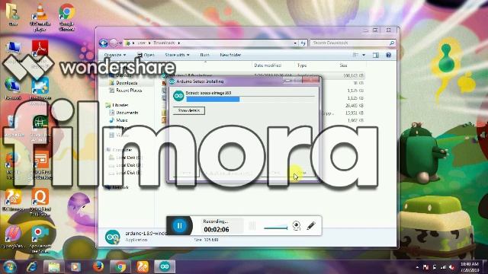Launch Firefox from the taskbar
This screenshot has width=488, height=274.
coord(98,267)
